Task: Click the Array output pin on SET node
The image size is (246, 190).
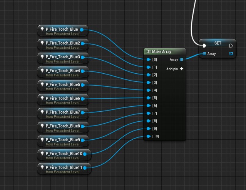Action: [x=231, y=54]
